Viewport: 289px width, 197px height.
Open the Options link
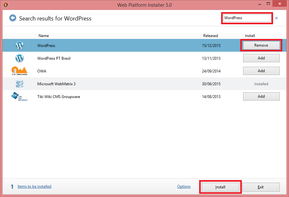[184, 186]
